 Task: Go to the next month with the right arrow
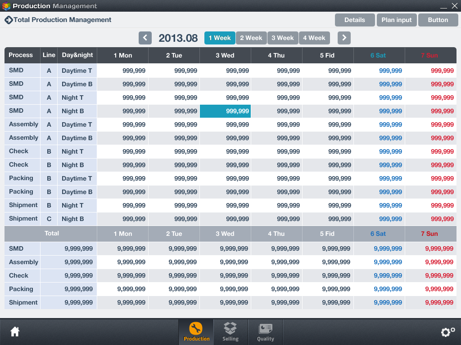tap(344, 38)
